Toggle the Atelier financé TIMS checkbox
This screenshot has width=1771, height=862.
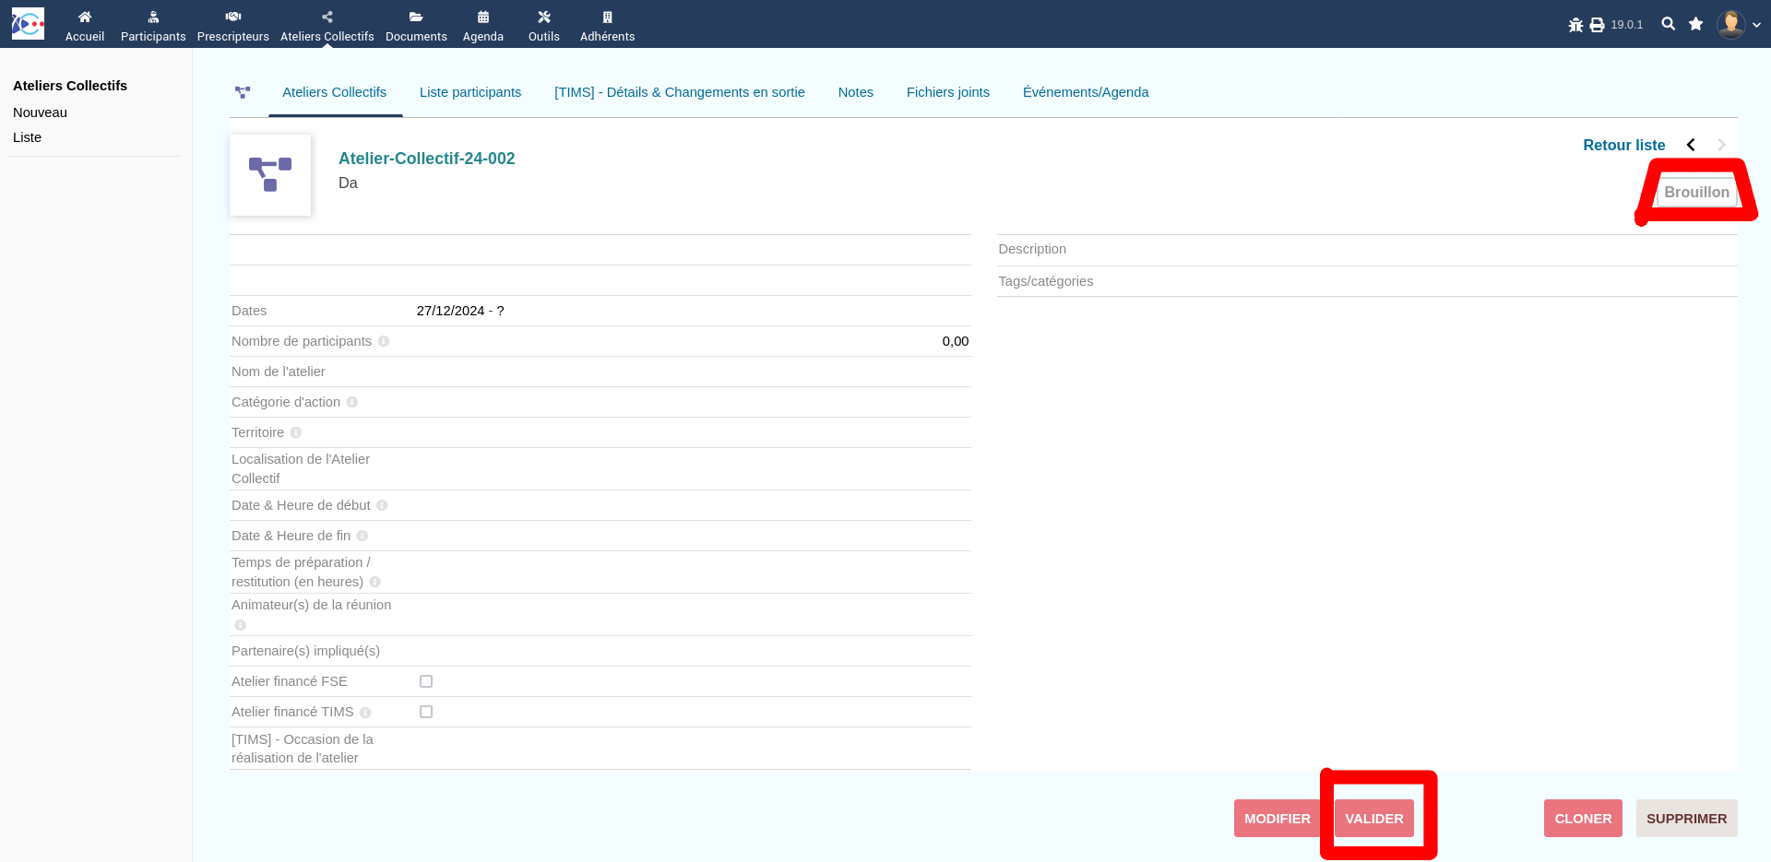[x=426, y=712]
